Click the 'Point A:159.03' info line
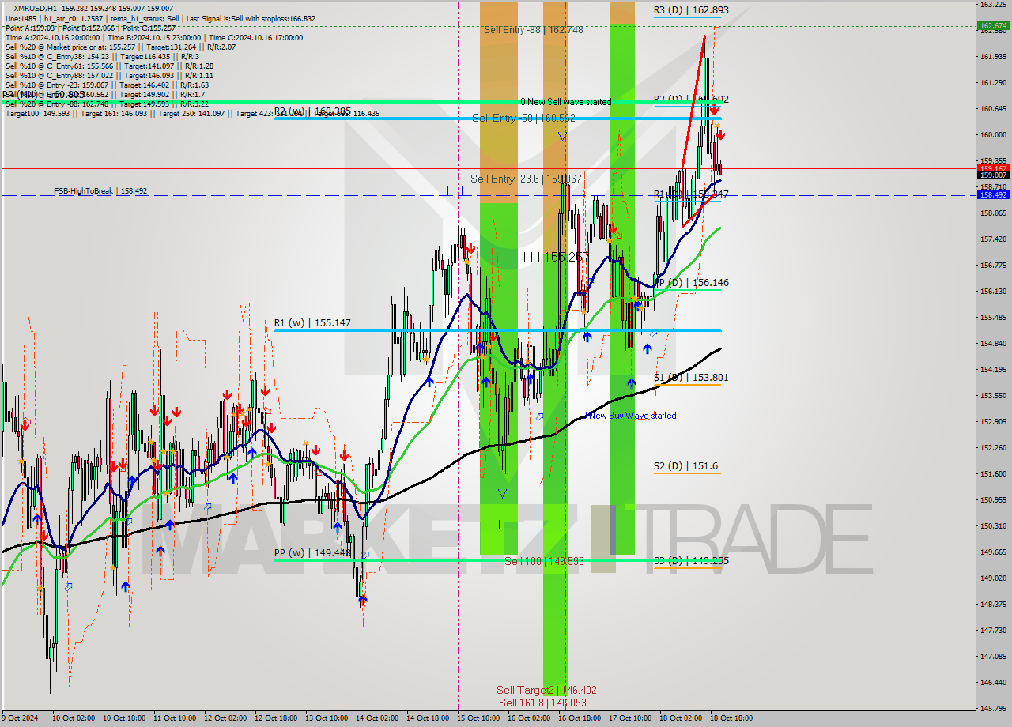Viewport: 1012px width, 727px height. coord(90,28)
